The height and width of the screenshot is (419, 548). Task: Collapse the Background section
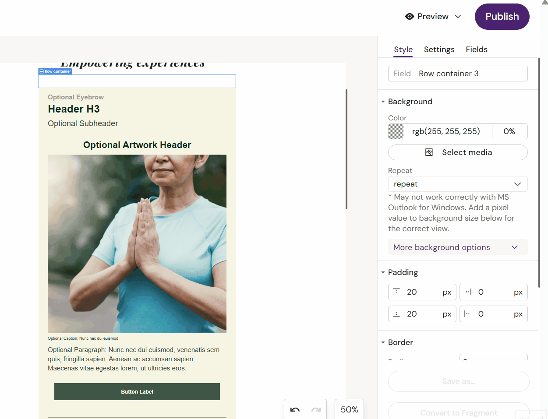pos(383,102)
